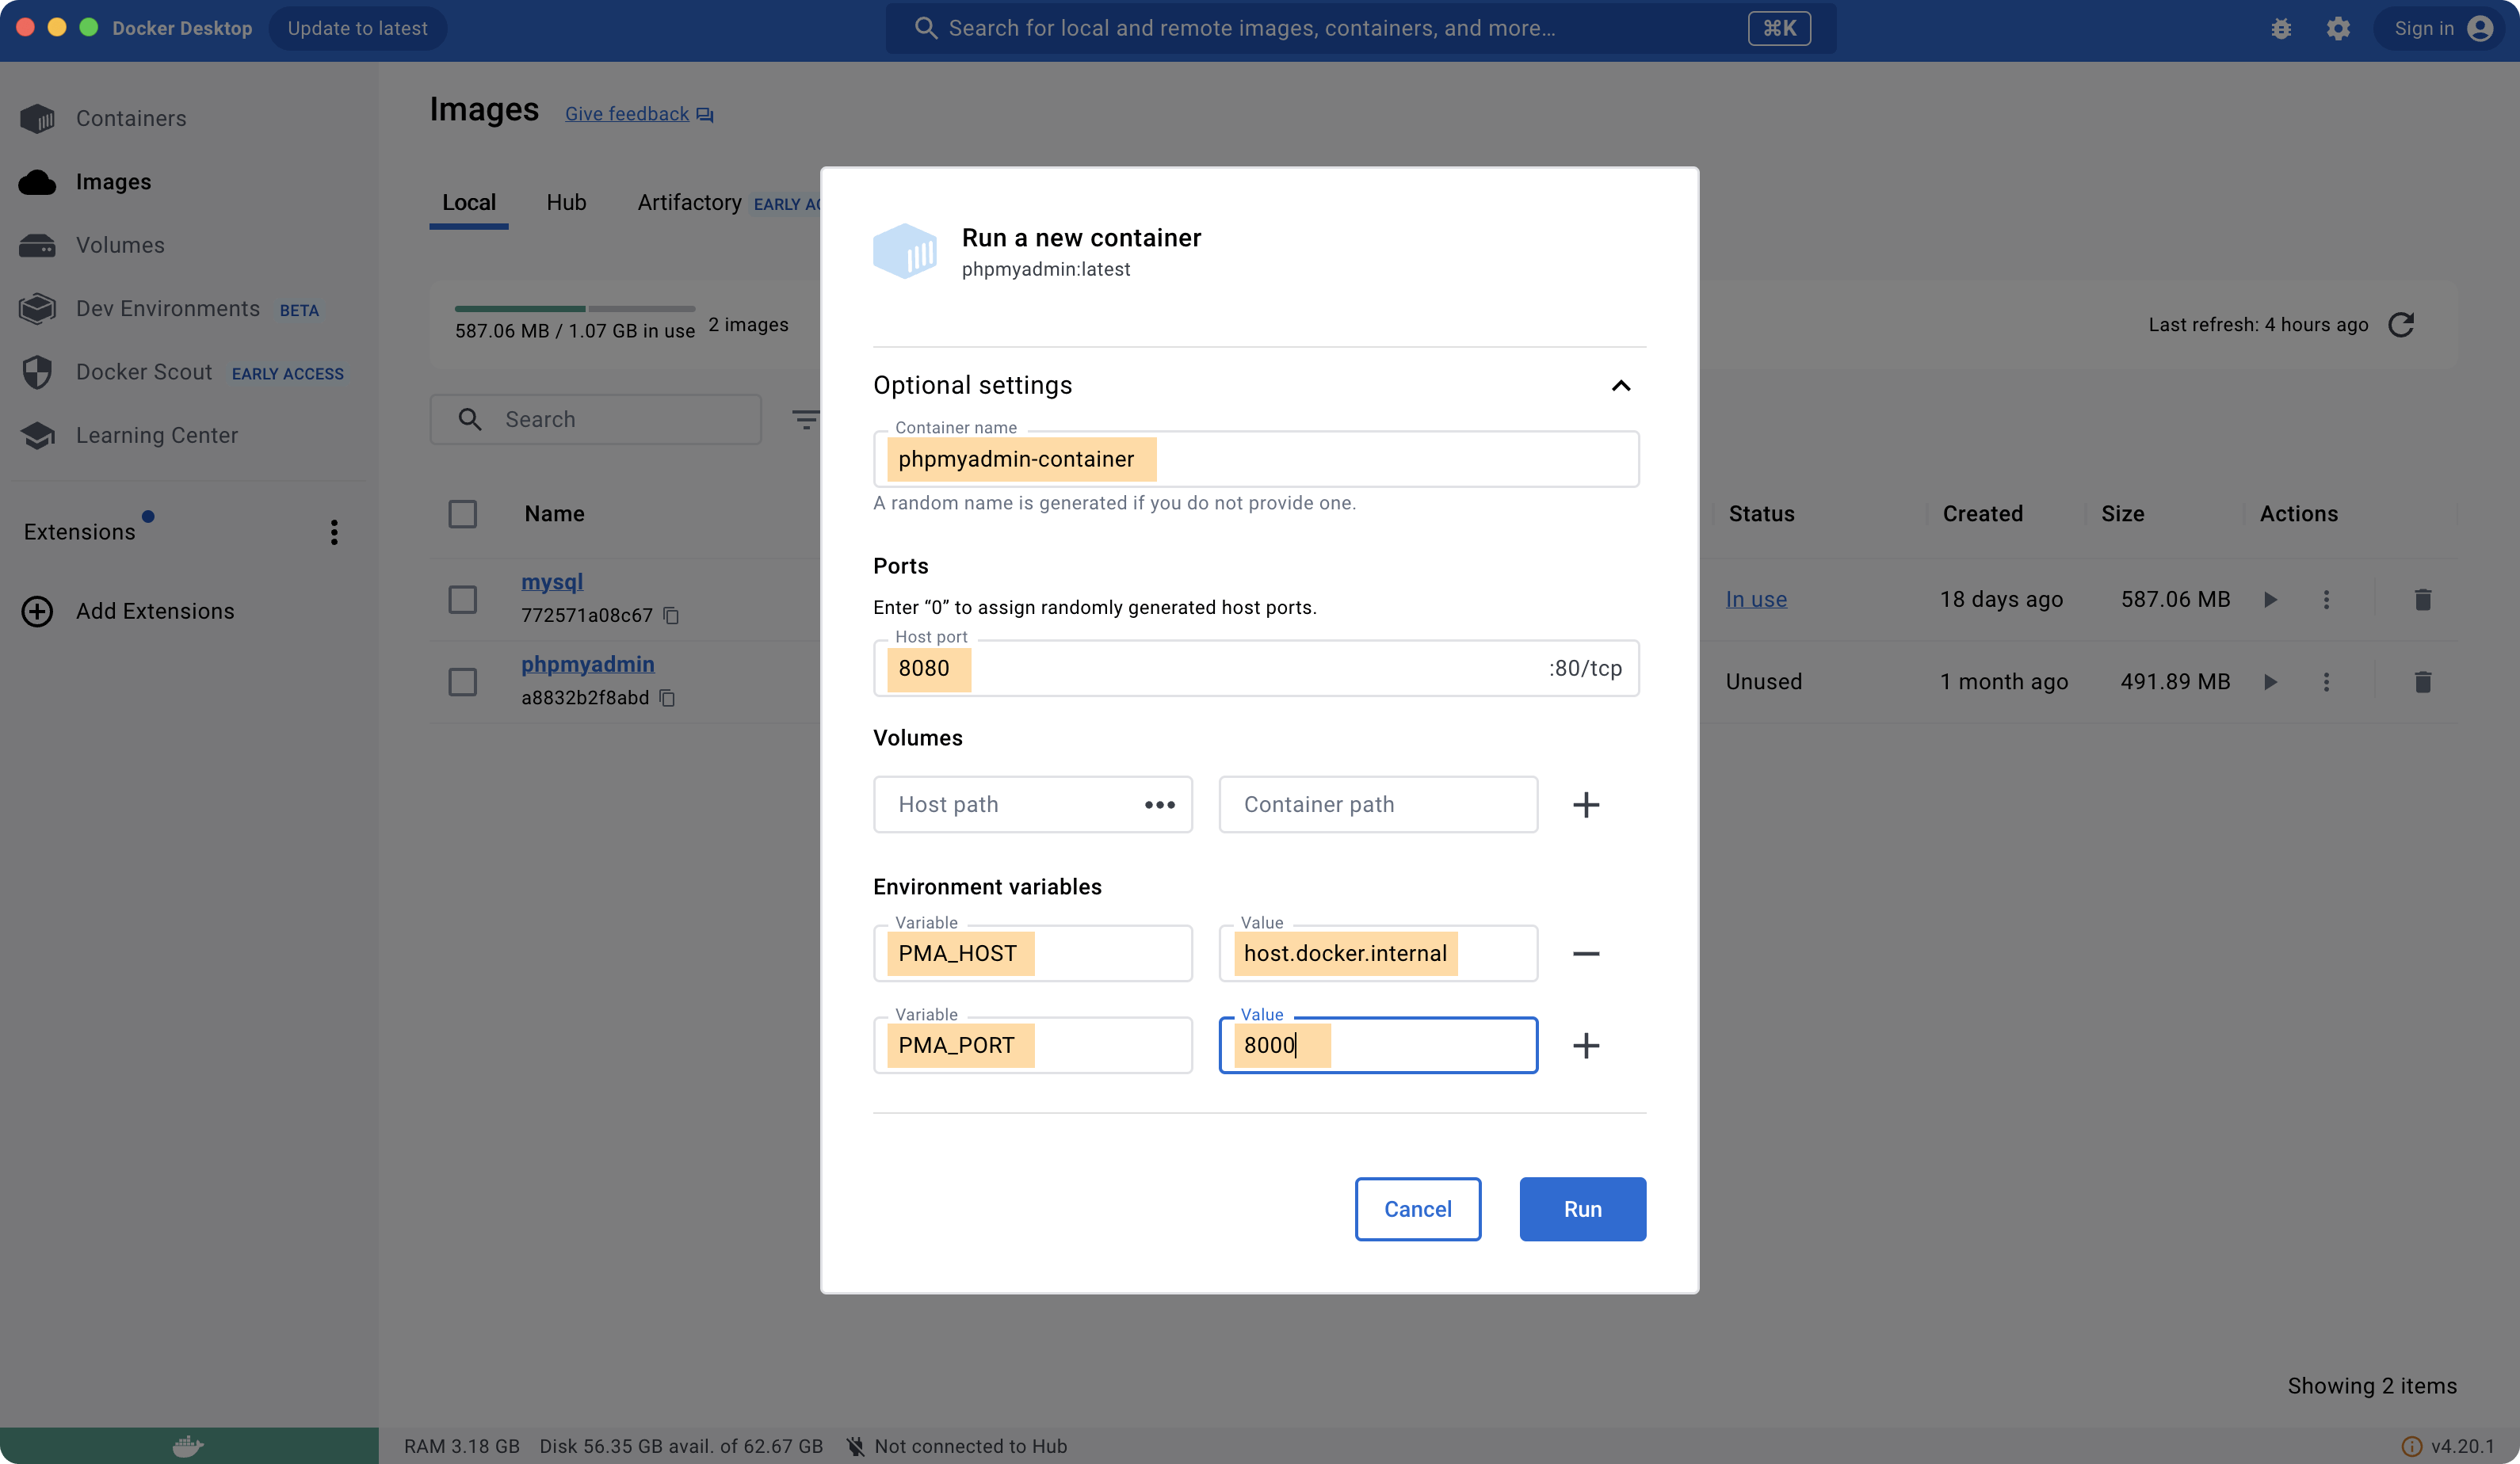Screen dimensions: 2520x1464
Task: Add another volume mapping with plus
Action: [x=1586, y=805]
